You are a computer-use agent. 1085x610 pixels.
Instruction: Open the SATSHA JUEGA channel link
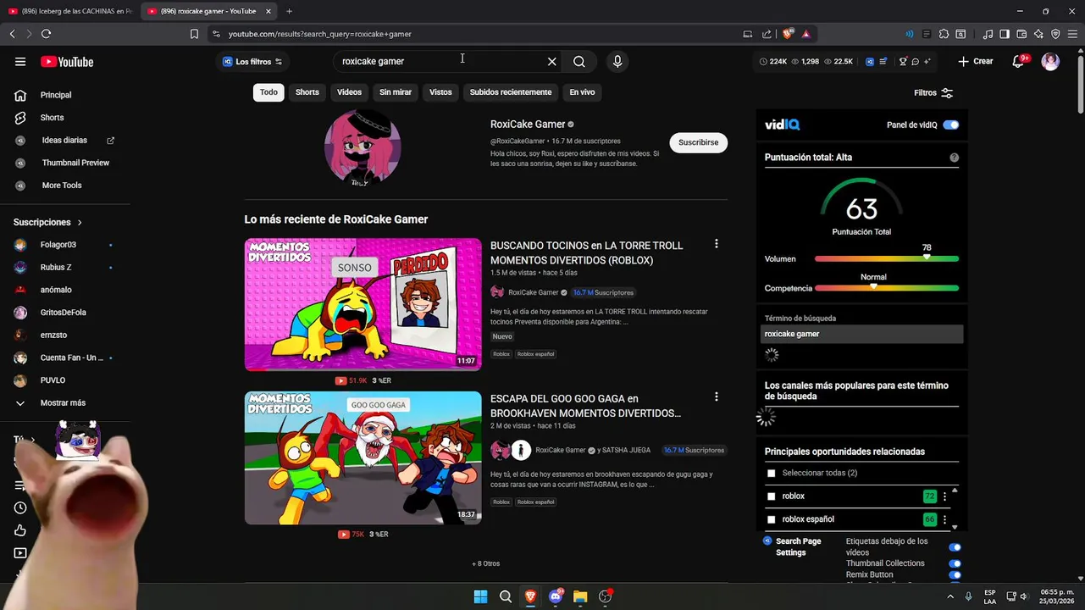click(626, 451)
